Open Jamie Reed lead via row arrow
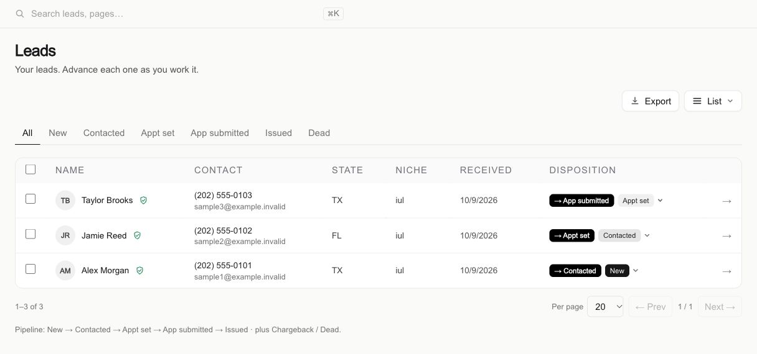The image size is (757, 354). pyautogui.click(x=726, y=236)
